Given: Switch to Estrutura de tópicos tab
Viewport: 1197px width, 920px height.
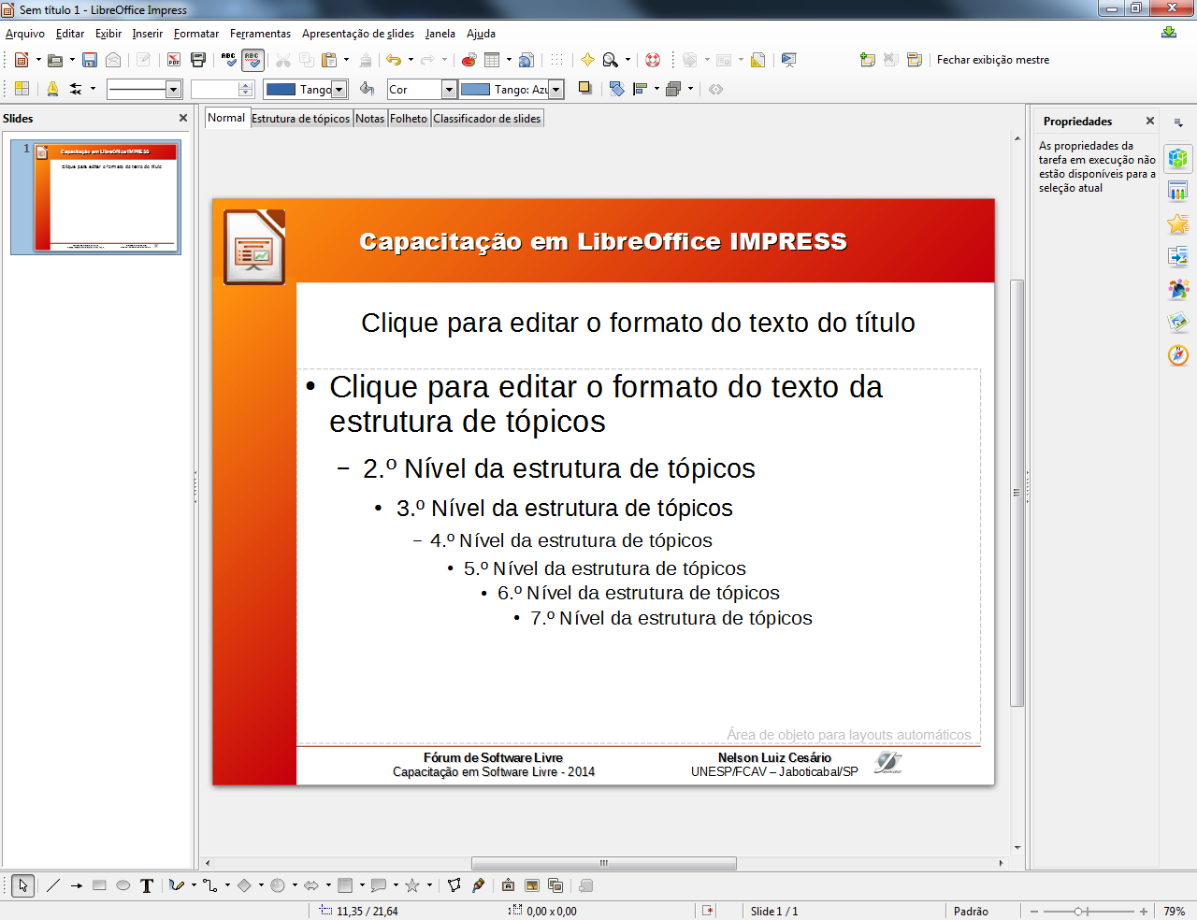Looking at the screenshot, I should [300, 119].
